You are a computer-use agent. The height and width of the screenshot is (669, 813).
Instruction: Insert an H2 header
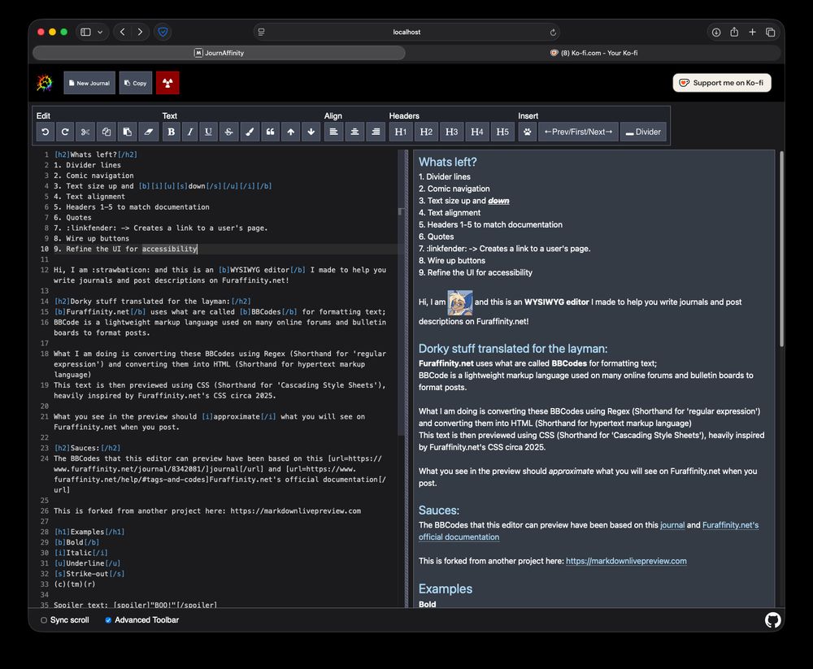426,132
